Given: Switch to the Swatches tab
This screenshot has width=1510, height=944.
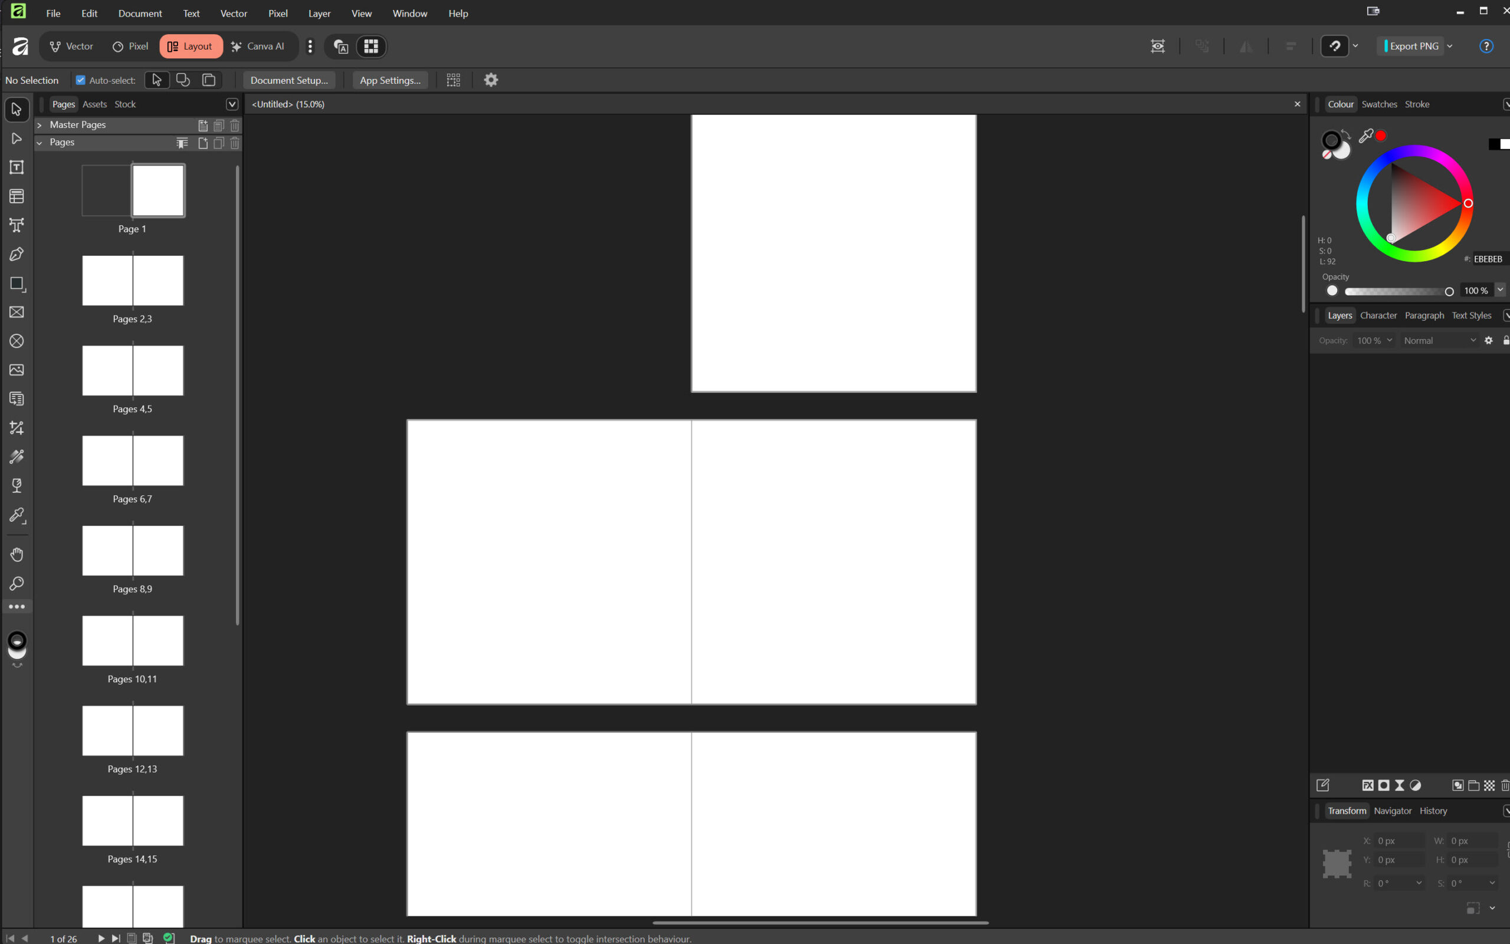Looking at the screenshot, I should pyautogui.click(x=1379, y=104).
